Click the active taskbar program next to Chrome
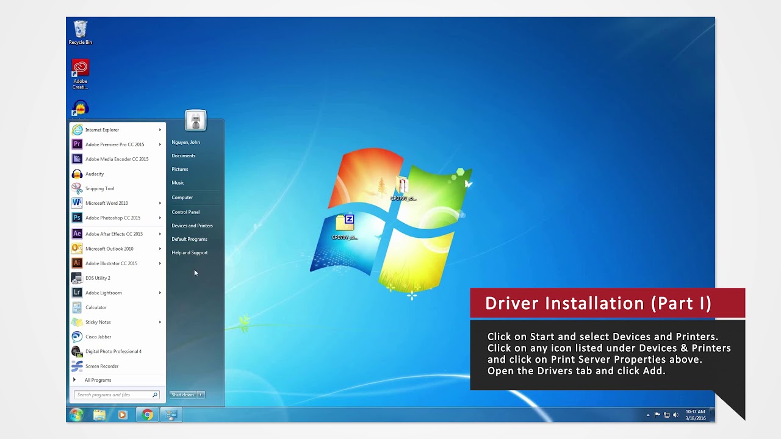The width and height of the screenshot is (781, 439). (171, 415)
